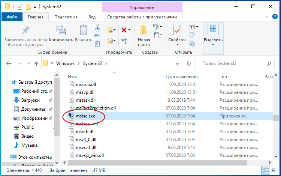Open the address bar history dropdown
The image size is (281, 176).
click(178, 63)
